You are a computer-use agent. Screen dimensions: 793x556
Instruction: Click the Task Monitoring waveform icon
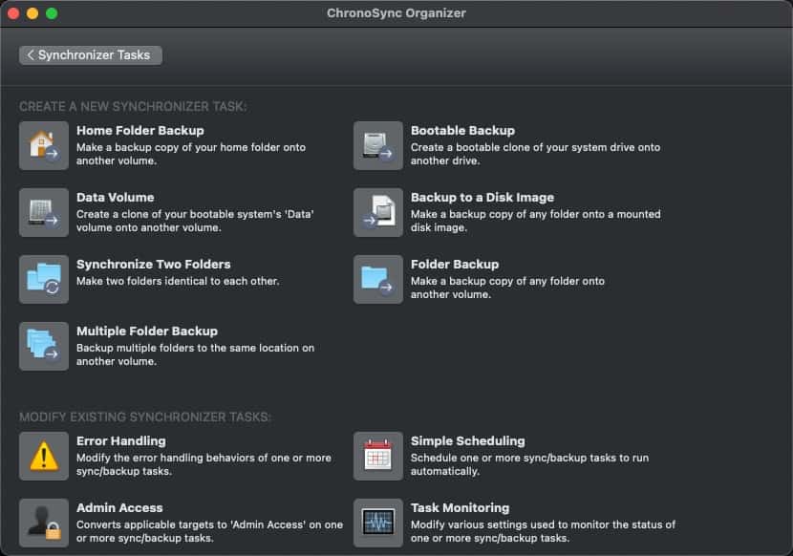(x=378, y=523)
